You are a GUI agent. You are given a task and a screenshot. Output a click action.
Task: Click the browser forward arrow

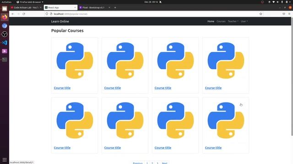tap(18, 14)
